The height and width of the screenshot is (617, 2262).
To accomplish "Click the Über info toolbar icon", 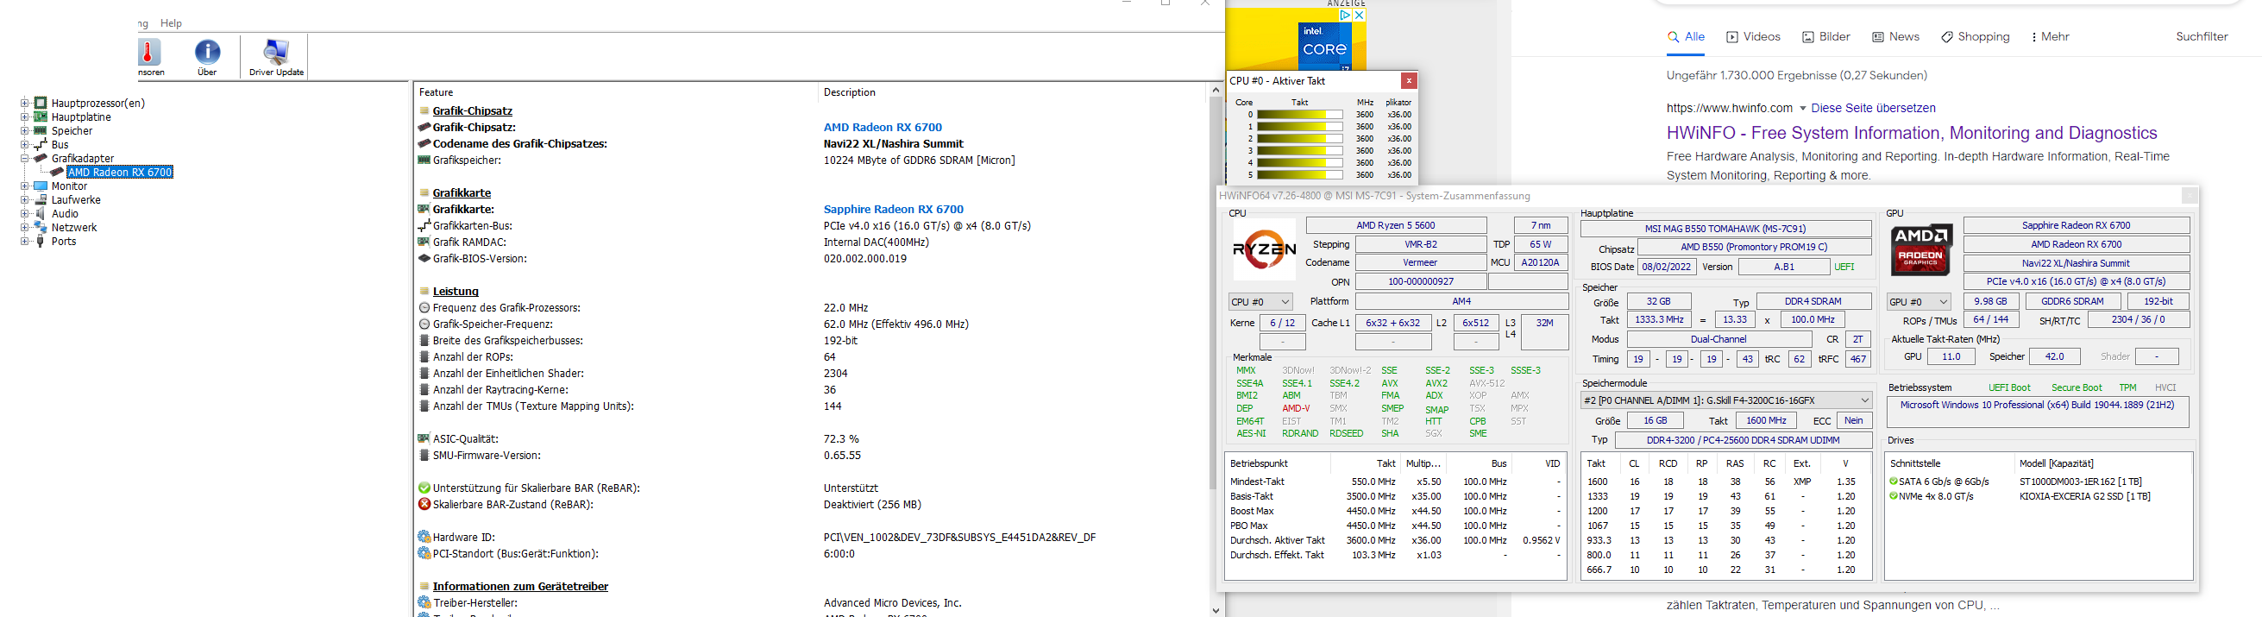I will 207,53.
